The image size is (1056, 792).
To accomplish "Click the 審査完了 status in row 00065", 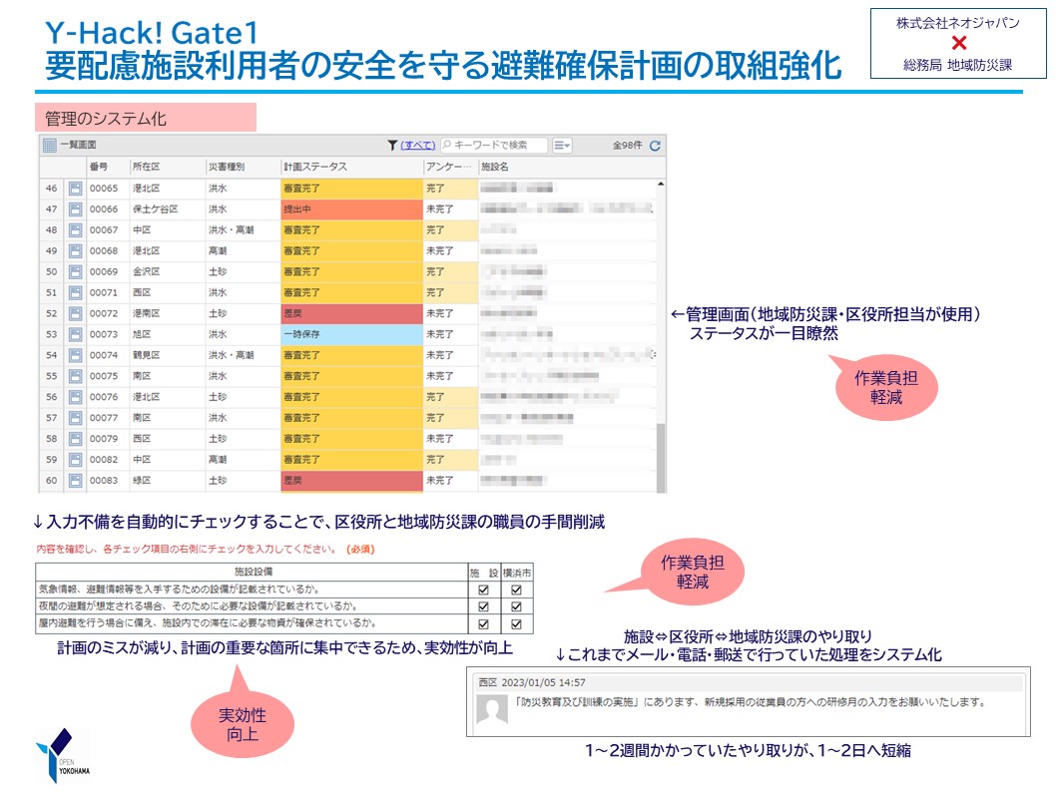I will 351,189.
